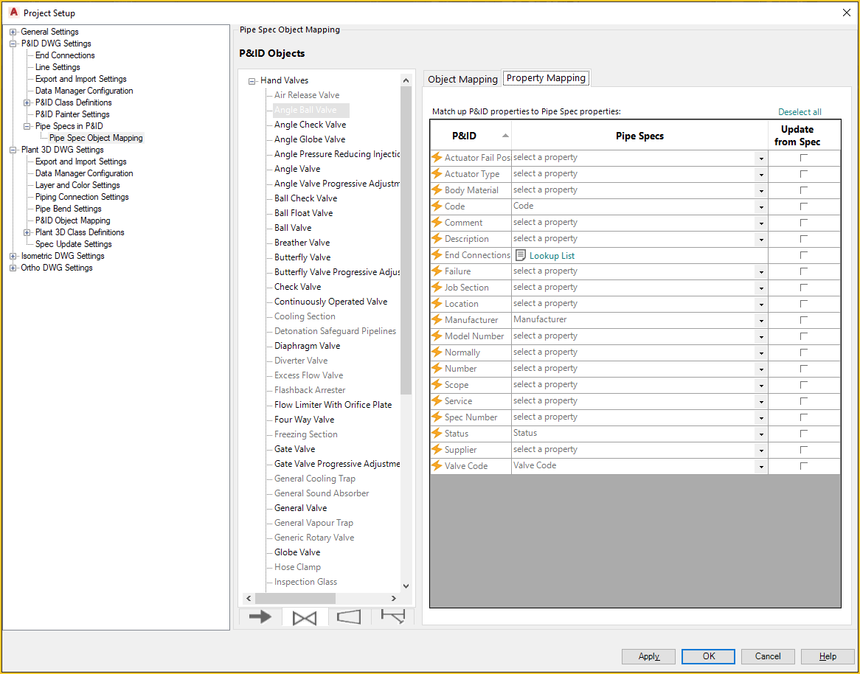Click the end connection symbol icon
This screenshot has height=674, width=860.
coord(392,617)
